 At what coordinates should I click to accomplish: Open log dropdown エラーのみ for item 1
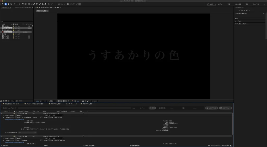pyautogui.click(x=56, y=115)
